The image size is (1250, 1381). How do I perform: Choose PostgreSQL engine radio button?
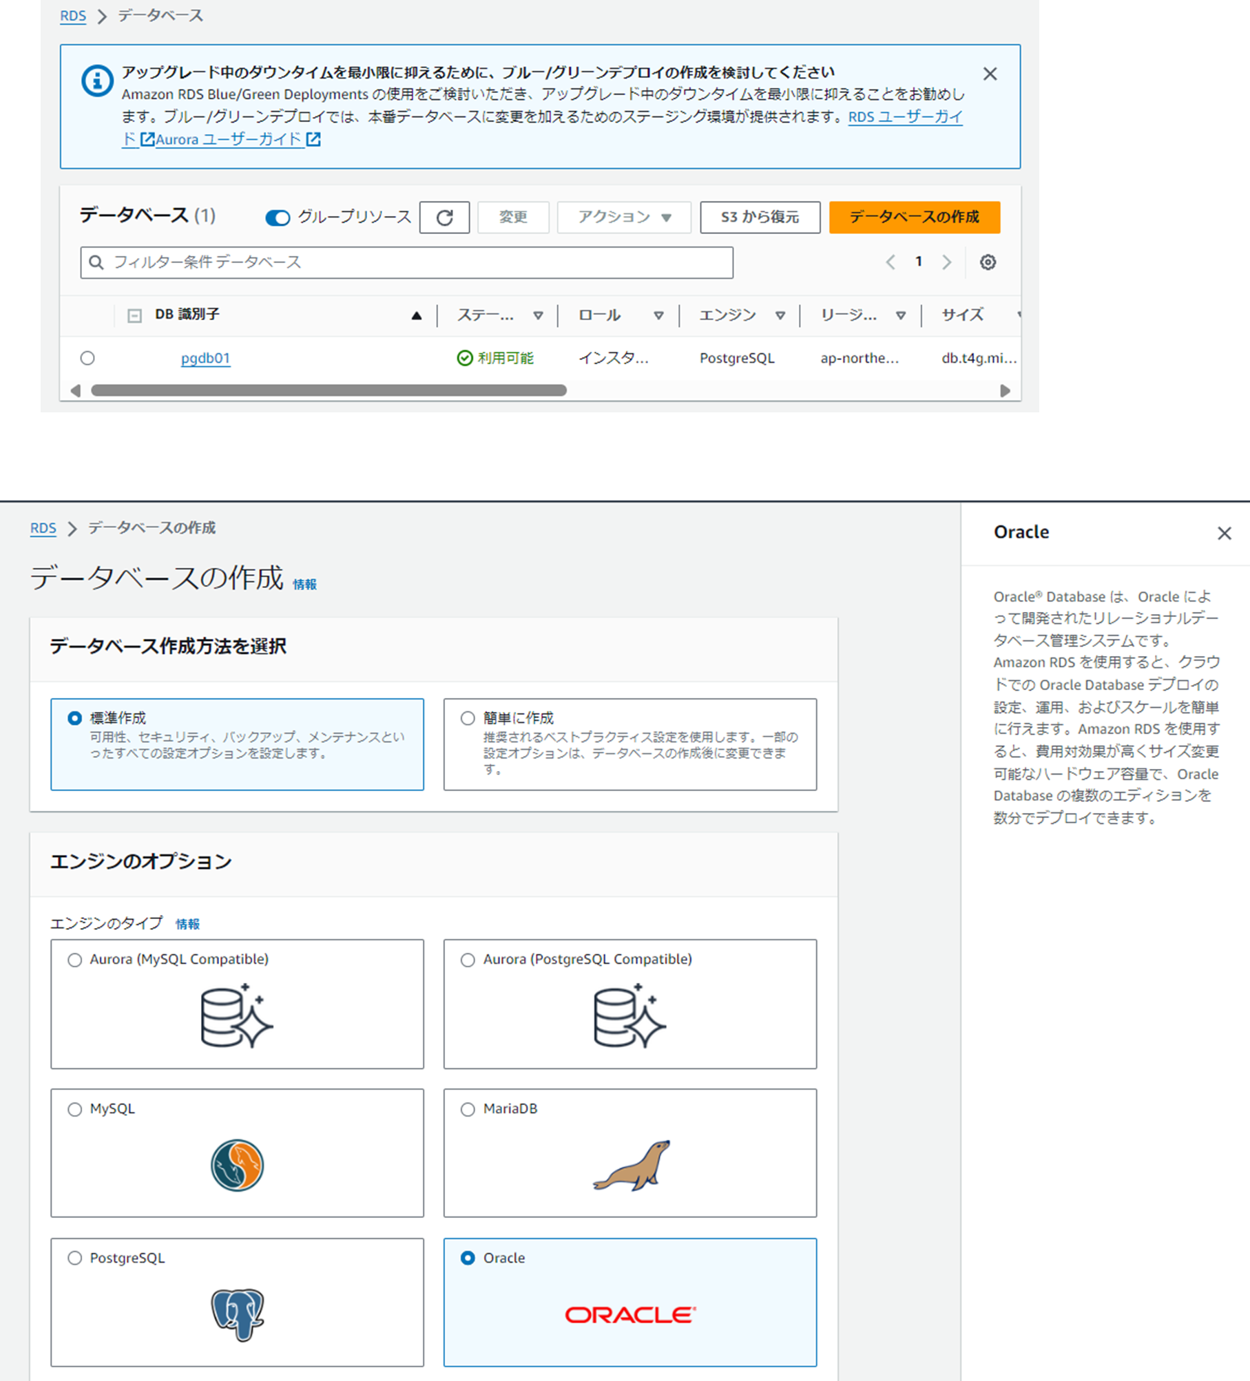click(74, 1258)
